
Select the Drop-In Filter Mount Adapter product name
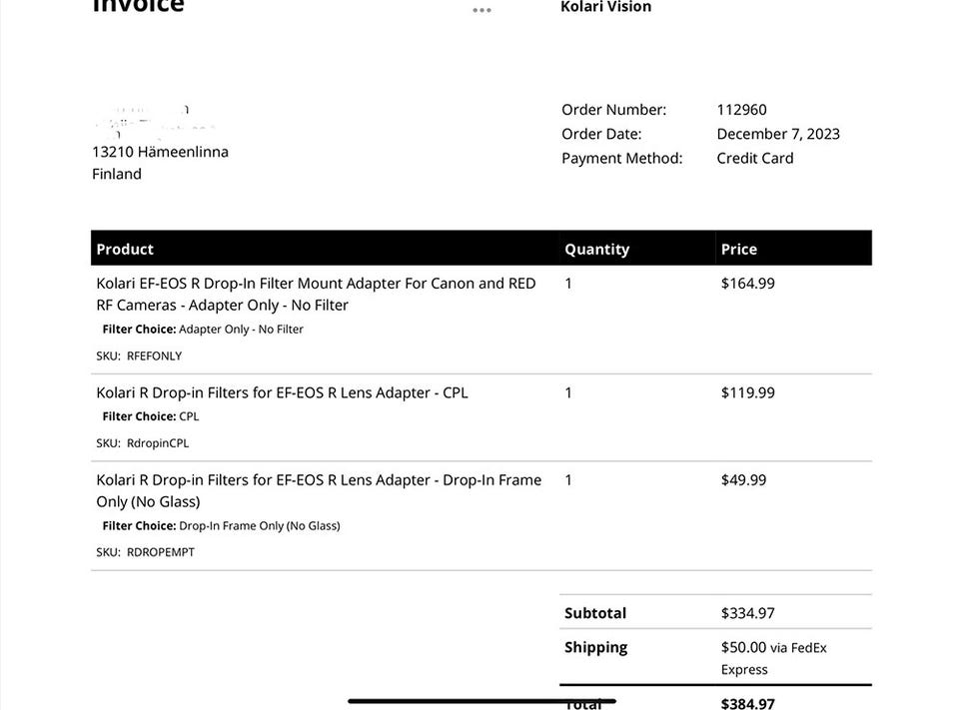(x=316, y=294)
